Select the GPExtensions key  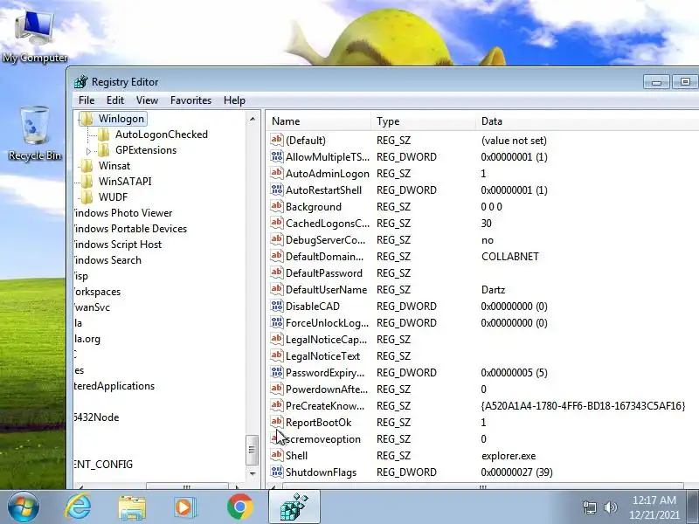pos(146,150)
